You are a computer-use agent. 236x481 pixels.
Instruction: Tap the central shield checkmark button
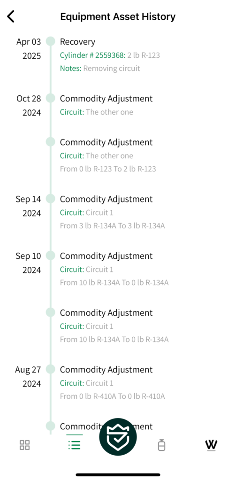118,437
